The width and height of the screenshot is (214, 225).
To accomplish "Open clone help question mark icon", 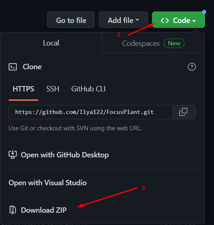I will 192,67.
